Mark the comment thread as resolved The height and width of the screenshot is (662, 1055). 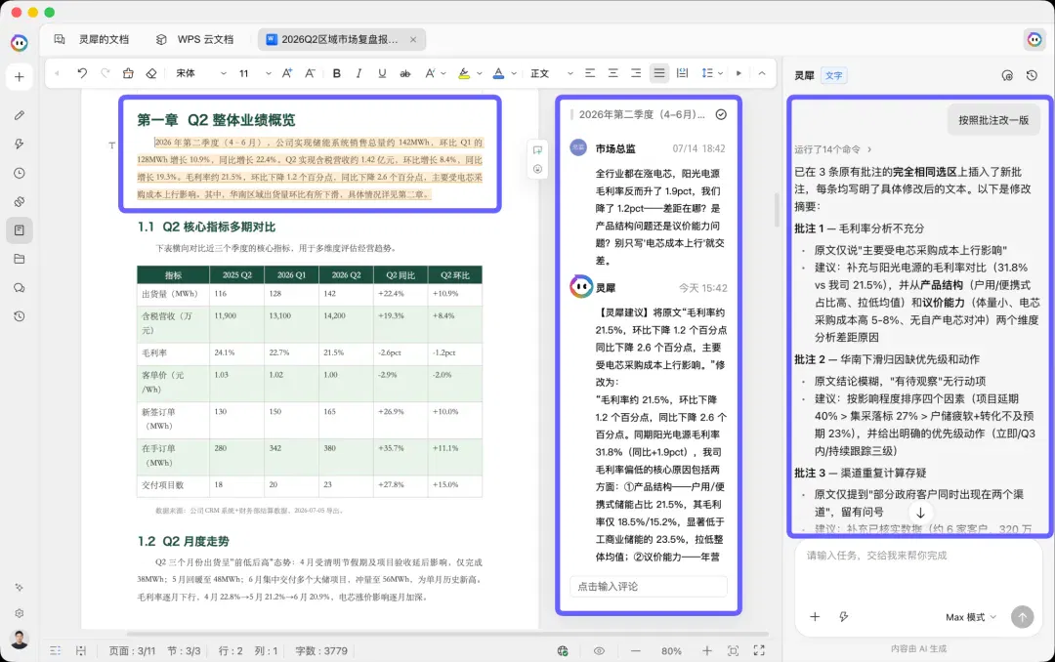721,114
